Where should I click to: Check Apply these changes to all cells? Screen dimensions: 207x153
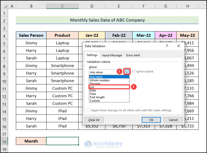88,110
